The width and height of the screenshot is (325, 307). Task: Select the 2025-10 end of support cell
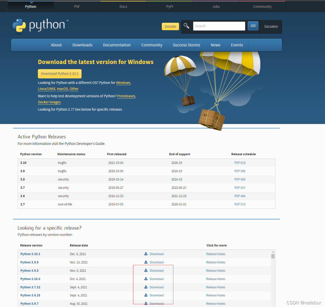[x=177, y=171]
